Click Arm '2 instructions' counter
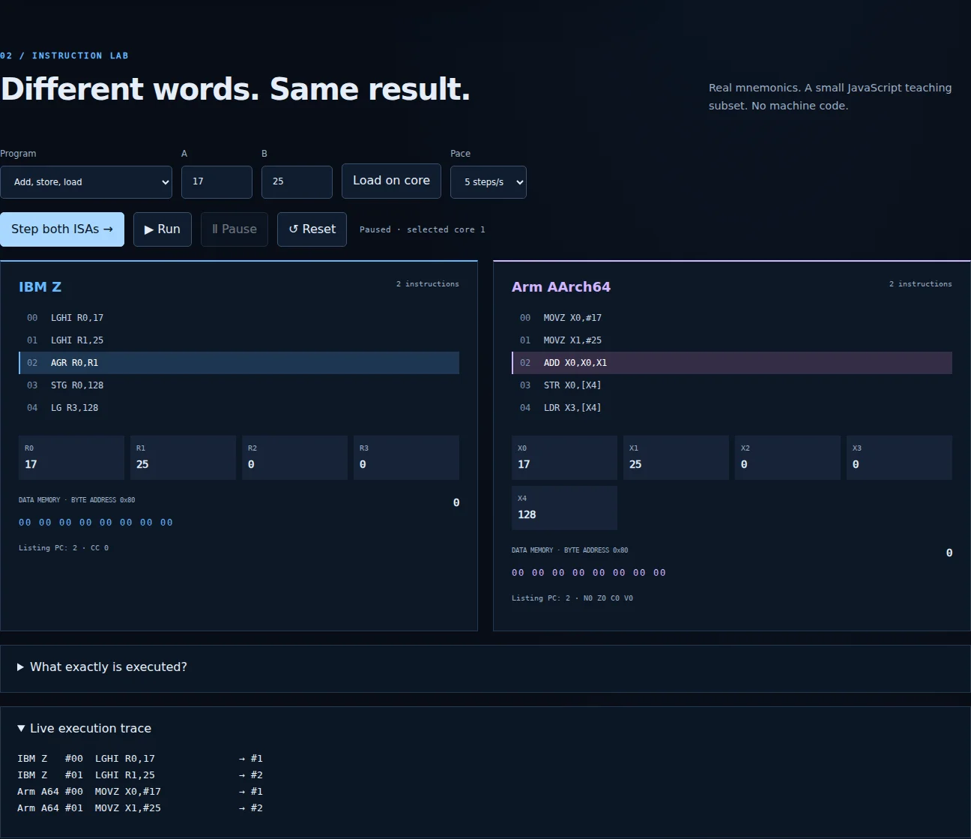The height and width of the screenshot is (839, 971). [x=921, y=284]
